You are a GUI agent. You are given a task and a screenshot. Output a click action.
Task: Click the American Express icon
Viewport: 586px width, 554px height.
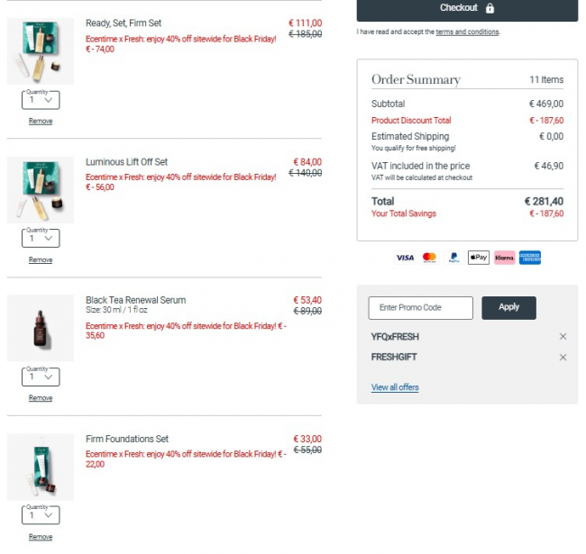[530, 258]
